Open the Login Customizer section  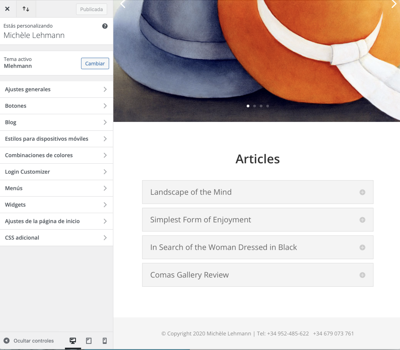coord(57,172)
